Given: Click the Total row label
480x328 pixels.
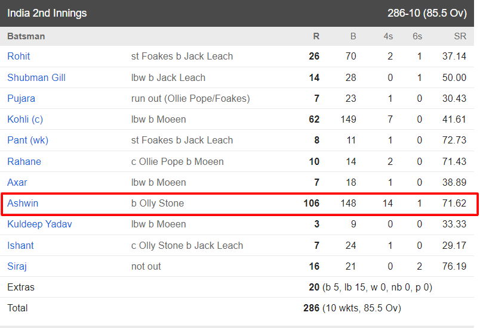Looking at the screenshot, I should coord(17,308).
